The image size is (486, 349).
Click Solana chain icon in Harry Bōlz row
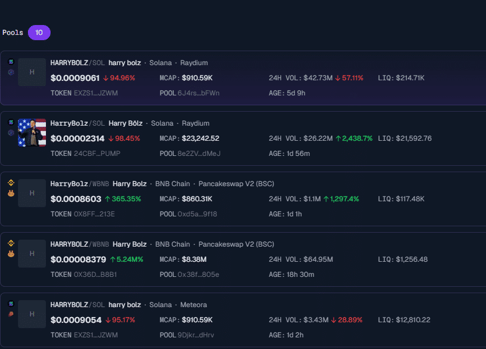[11, 122]
